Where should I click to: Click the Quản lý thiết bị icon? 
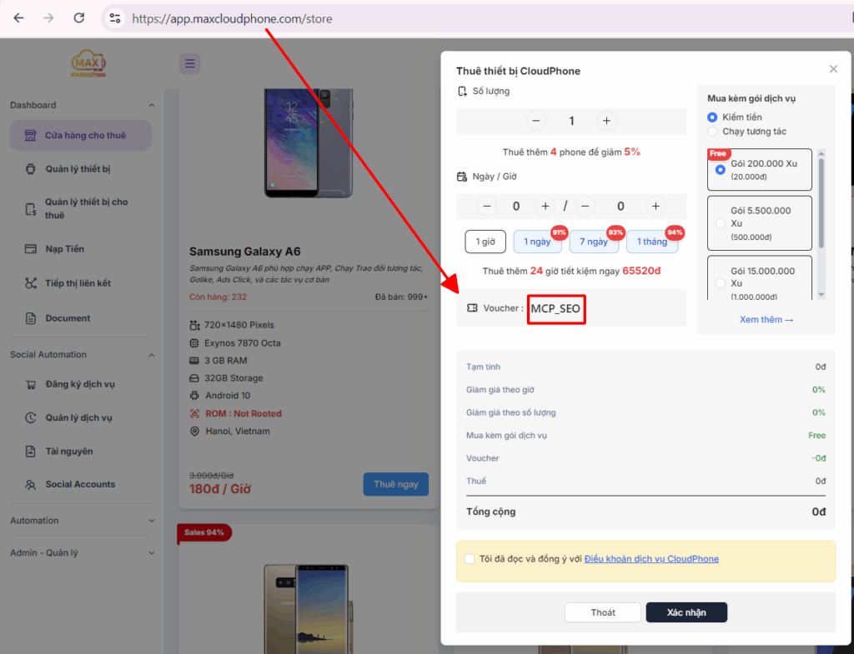[x=31, y=169]
